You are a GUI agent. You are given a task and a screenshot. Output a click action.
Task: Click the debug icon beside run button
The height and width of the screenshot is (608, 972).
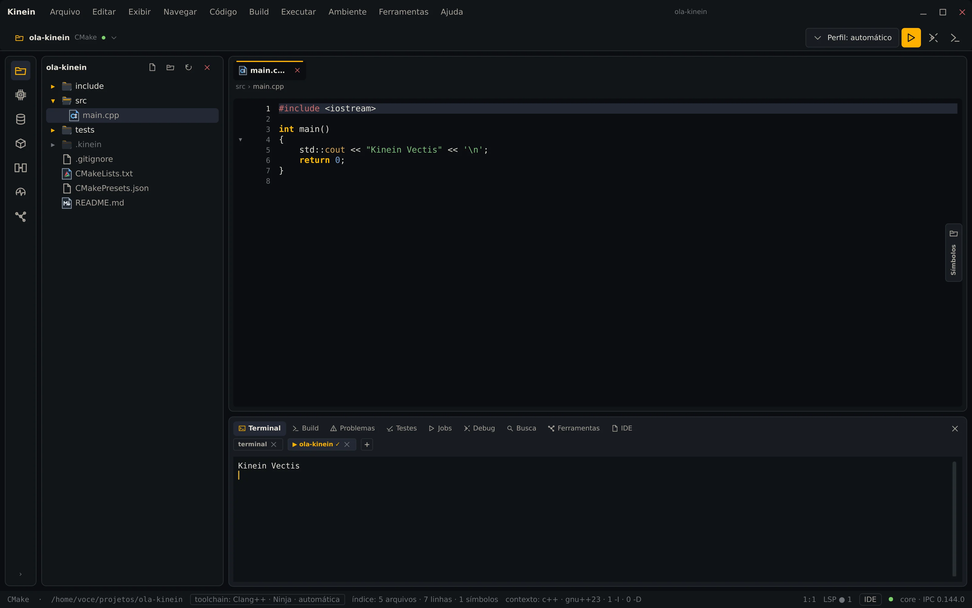pyautogui.click(x=933, y=37)
